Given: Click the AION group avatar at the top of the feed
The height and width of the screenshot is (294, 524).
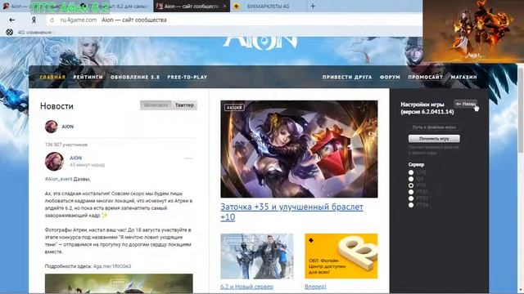Looking at the screenshot, I should (x=51, y=127).
